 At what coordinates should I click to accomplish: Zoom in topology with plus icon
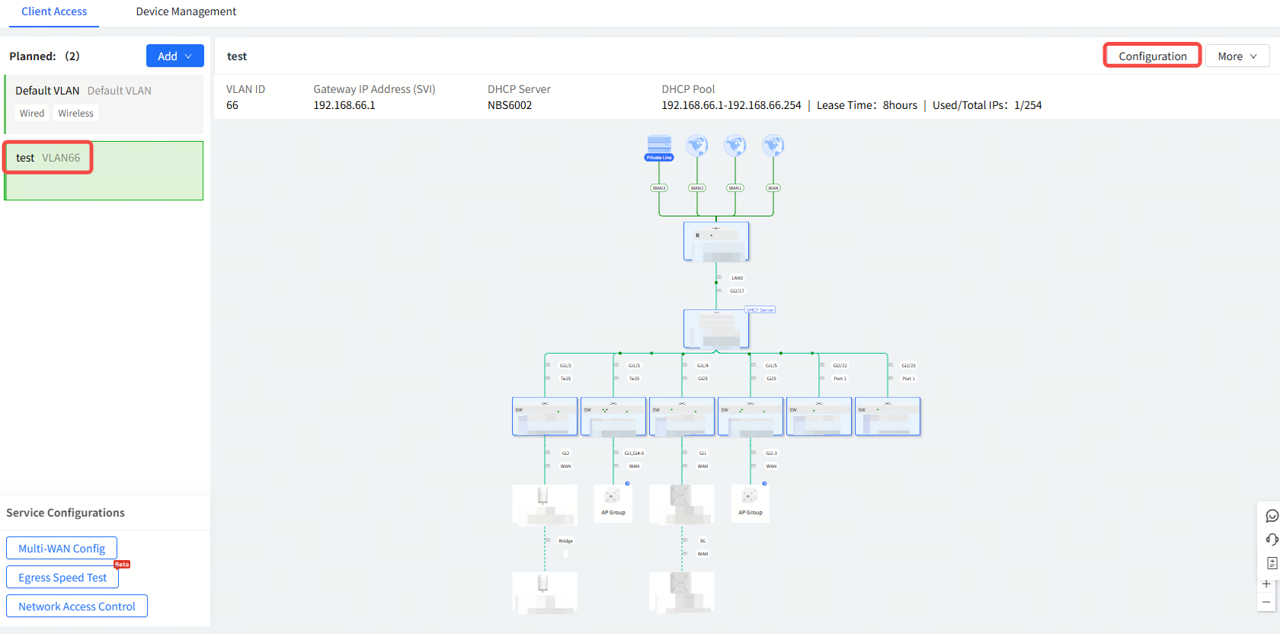[x=1266, y=584]
